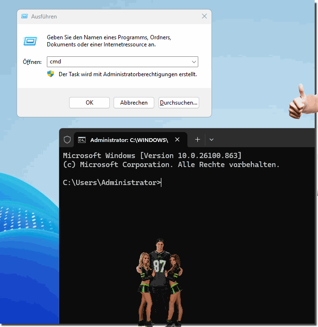Click the "Geben Sie den Namen eines Programms" description
The image size is (318, 327).
point(109,41)
